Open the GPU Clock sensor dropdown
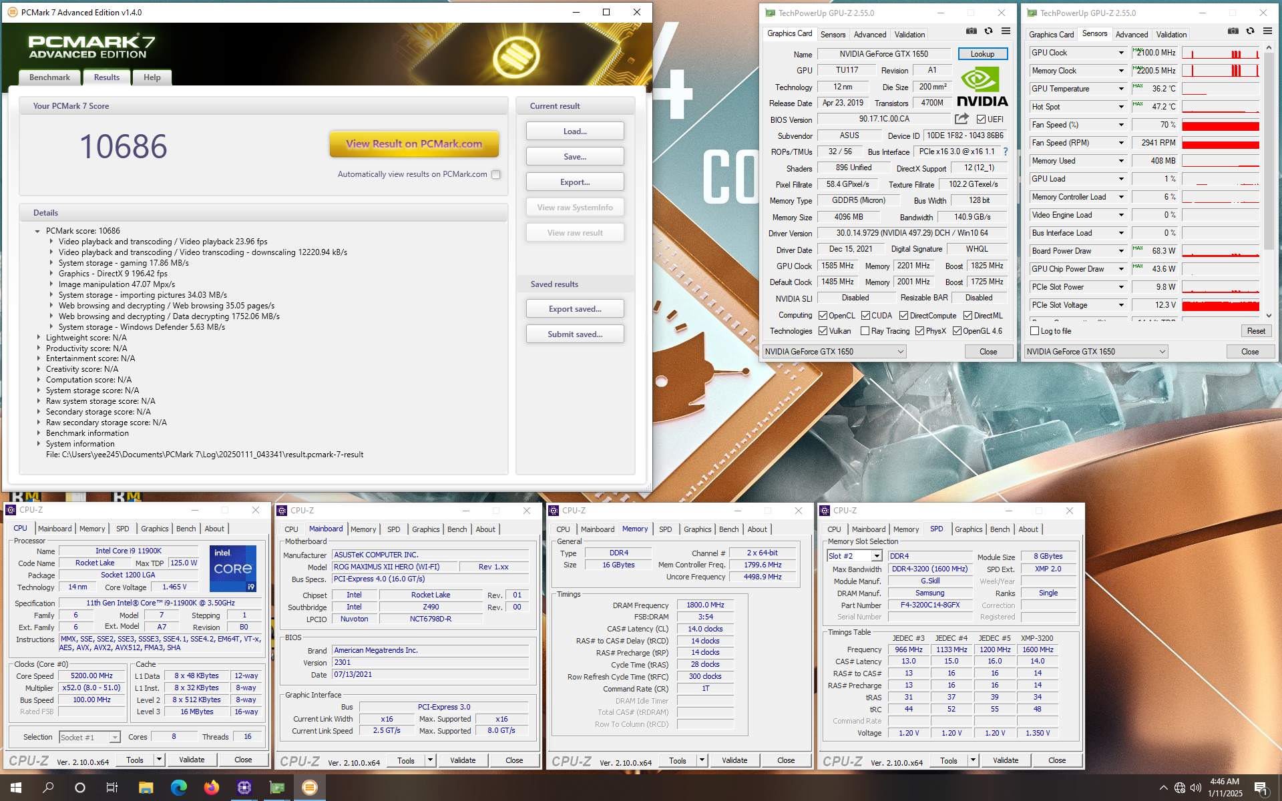Image resolution: width=1282 pixels, height=801 pixels. (x=1121, y=53)
